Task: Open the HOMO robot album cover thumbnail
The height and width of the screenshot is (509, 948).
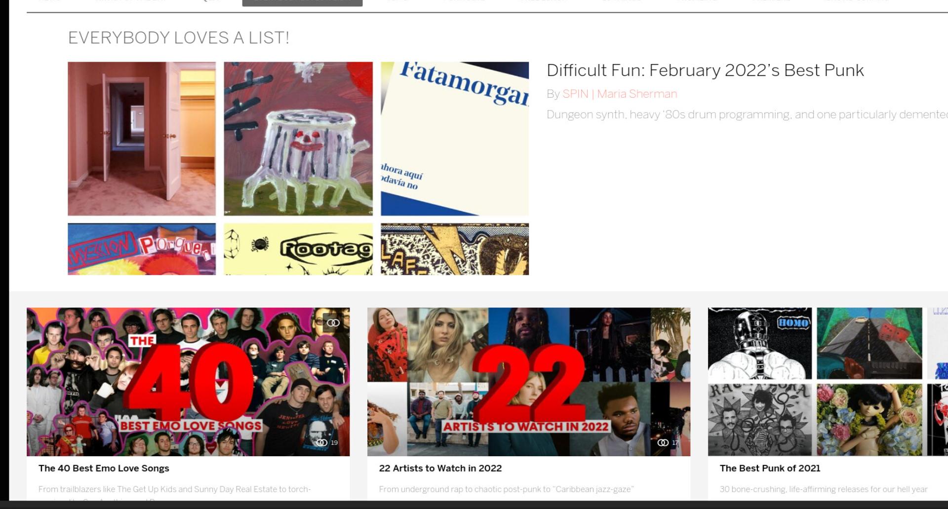Action: 760,343
